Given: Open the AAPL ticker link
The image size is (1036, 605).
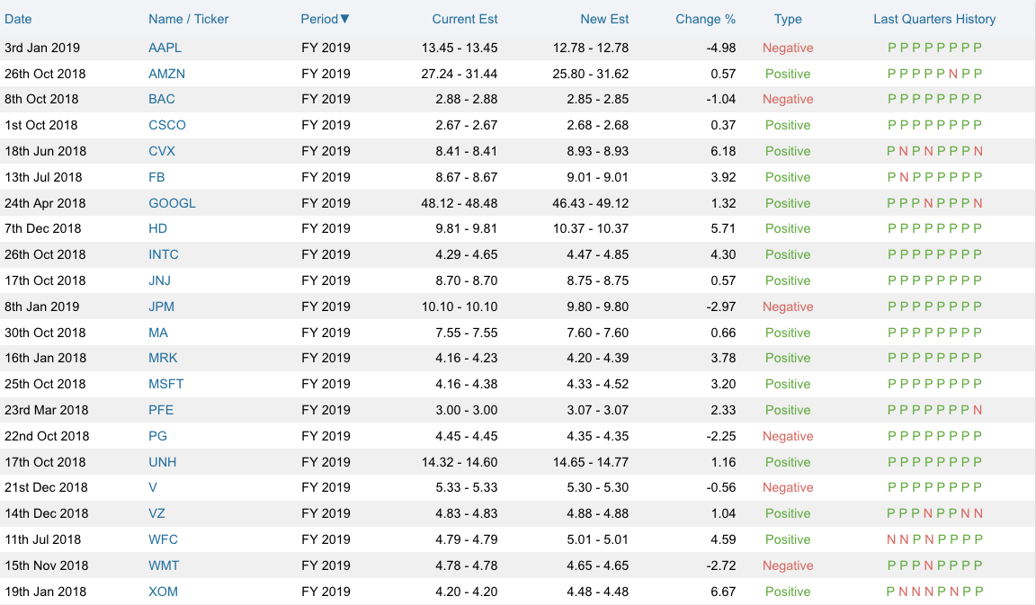Looking at the screenshot, I should (x=165, y=48).
